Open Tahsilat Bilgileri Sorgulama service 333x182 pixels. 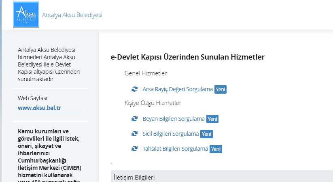click(x=175, y=149)
